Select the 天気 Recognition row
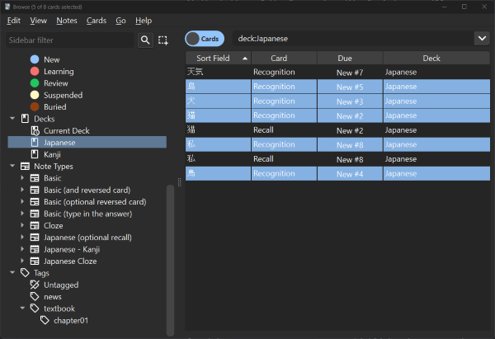The image size is (495, 339). [337, 72]
